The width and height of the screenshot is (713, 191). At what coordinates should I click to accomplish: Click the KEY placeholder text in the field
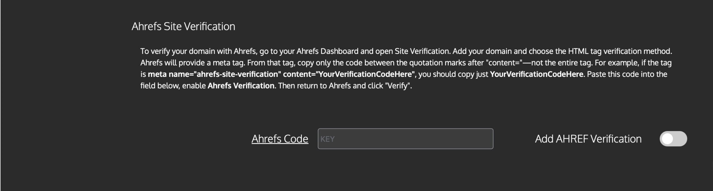click(x=327, y=139)
